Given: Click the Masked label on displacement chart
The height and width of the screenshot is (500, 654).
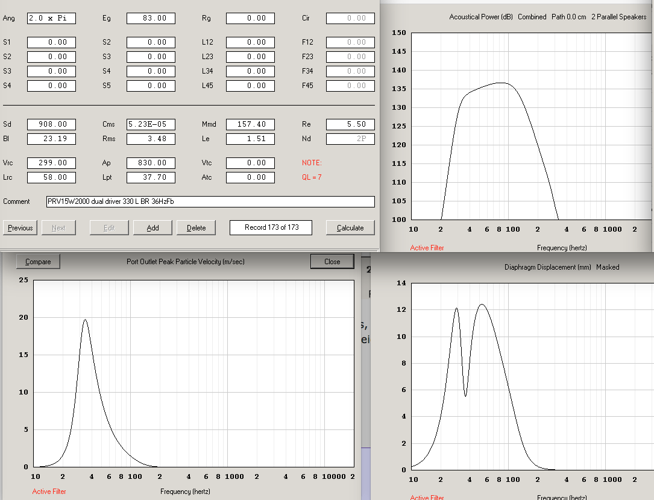Looking at the screenshot, I should 608,267.
